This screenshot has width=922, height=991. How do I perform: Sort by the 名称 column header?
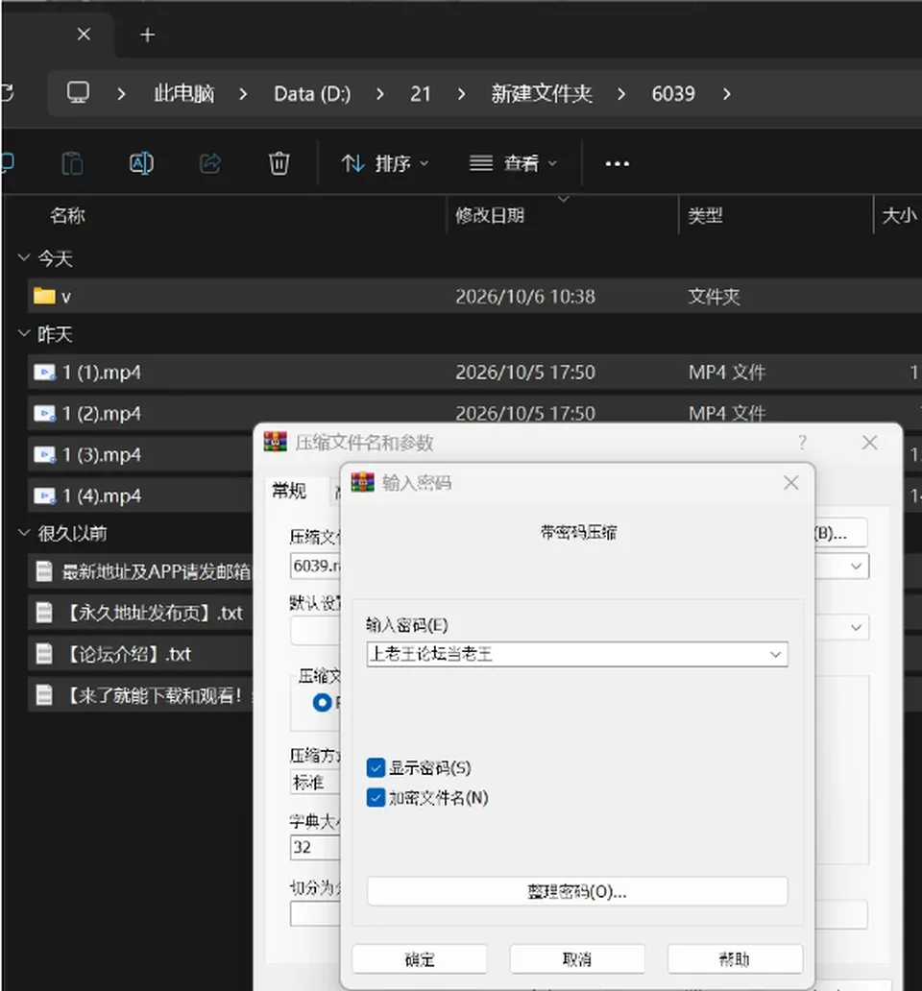tap(67, 215)
